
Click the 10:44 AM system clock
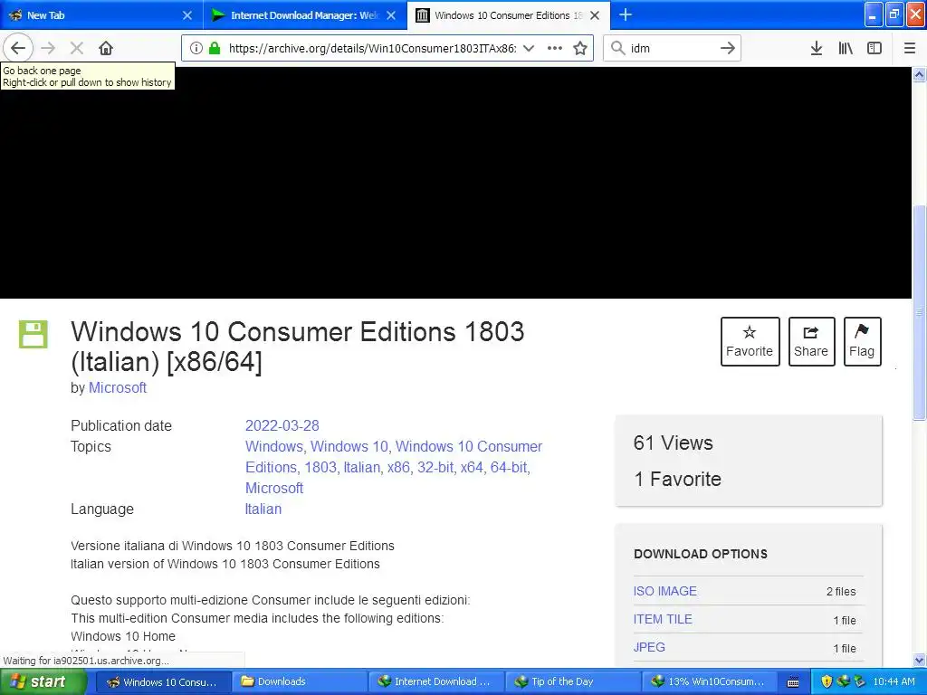(894, 681)
